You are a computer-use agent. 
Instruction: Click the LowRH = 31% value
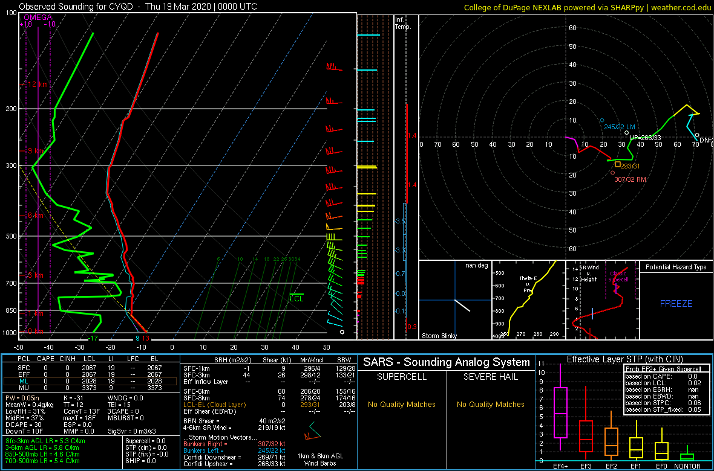(x=24, y=411)
